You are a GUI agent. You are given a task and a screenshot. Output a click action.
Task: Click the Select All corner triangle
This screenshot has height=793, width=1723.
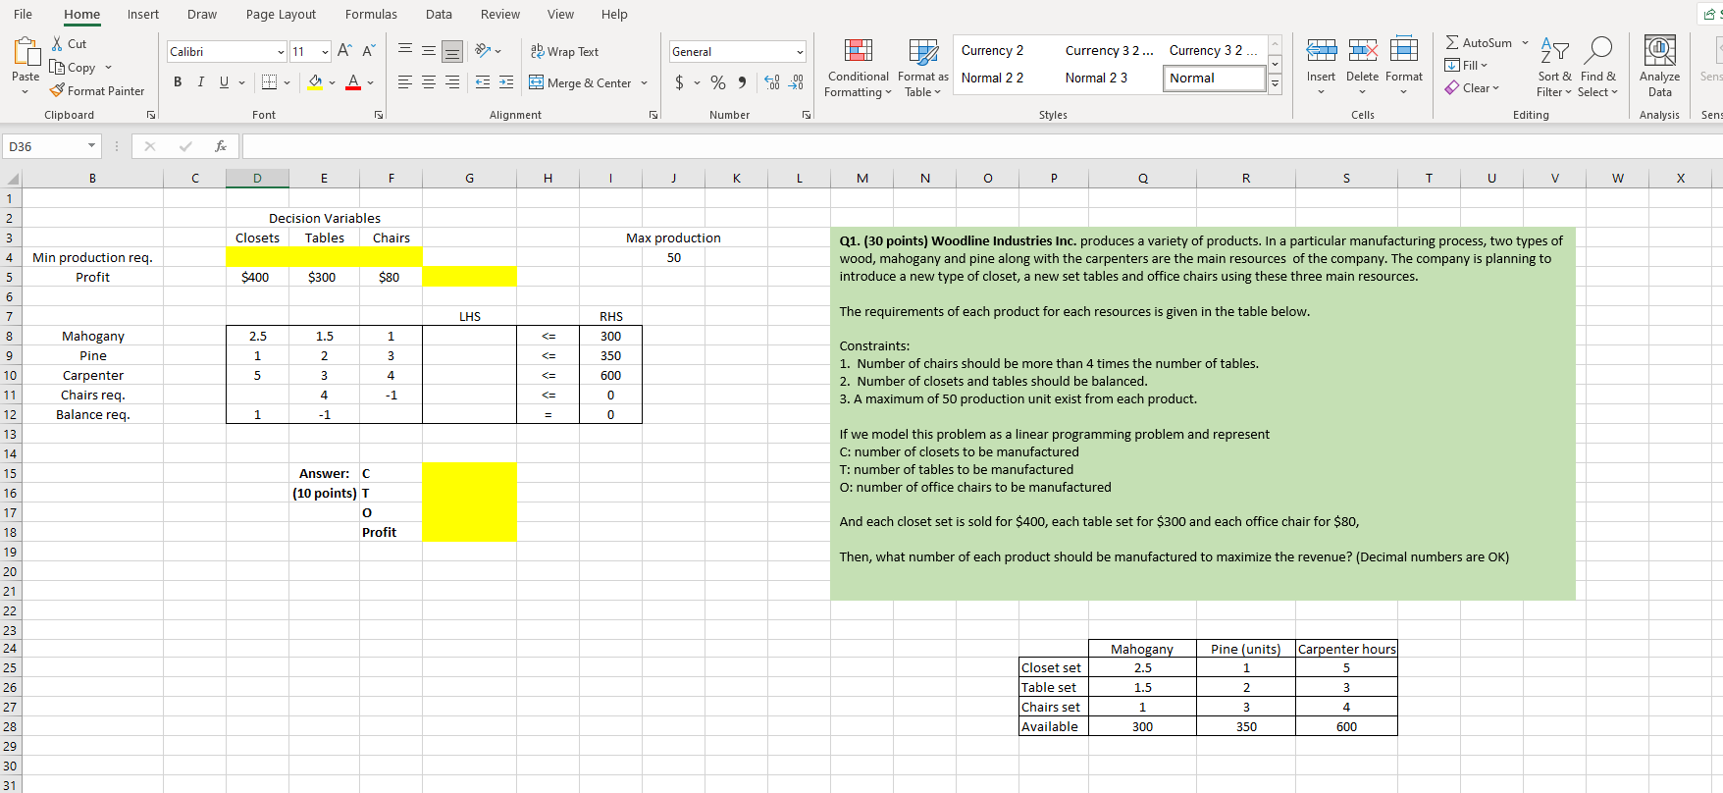tap(12, 179)
